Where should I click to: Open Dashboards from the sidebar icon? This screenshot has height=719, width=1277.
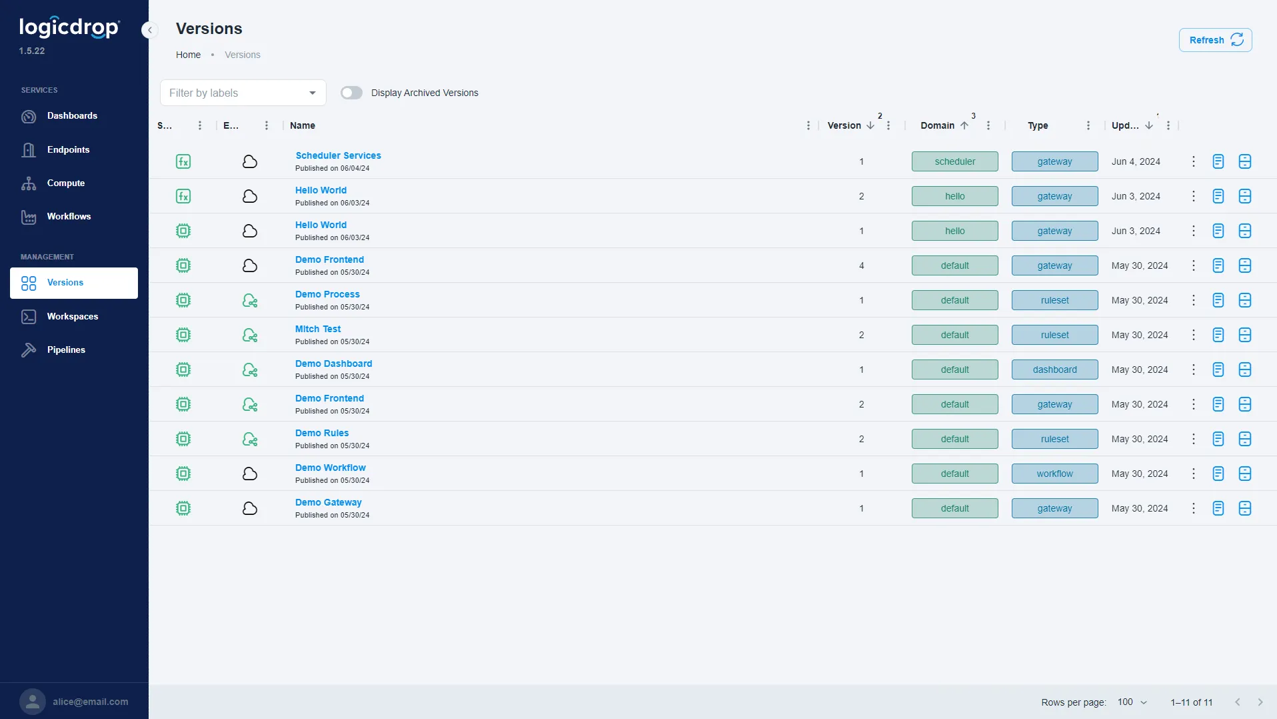pyautogui.click(x=29, y=116)
